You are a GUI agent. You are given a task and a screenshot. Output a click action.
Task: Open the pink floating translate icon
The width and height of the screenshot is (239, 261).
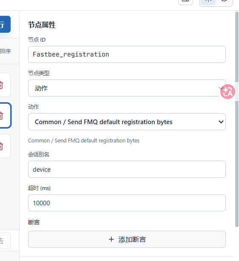(228, 91)
